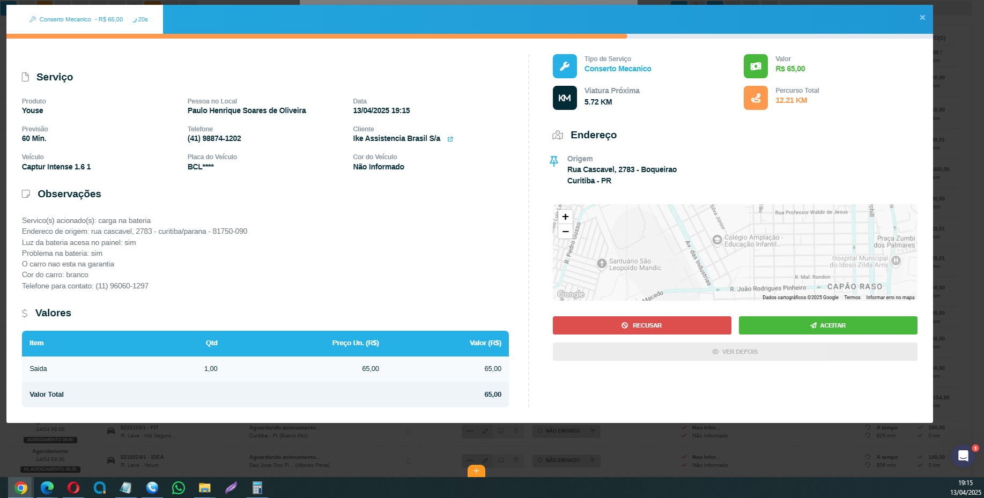
Task: Open File Explorer from the taskbar
Action: click(x=205, y=488)
